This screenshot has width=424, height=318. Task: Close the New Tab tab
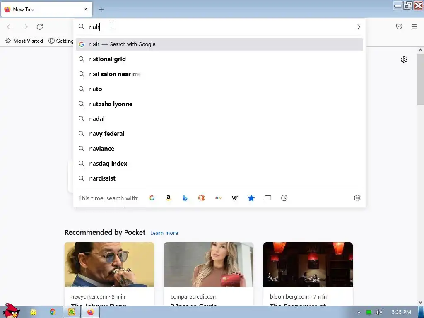pyautogui.click(x=86, y=9)
